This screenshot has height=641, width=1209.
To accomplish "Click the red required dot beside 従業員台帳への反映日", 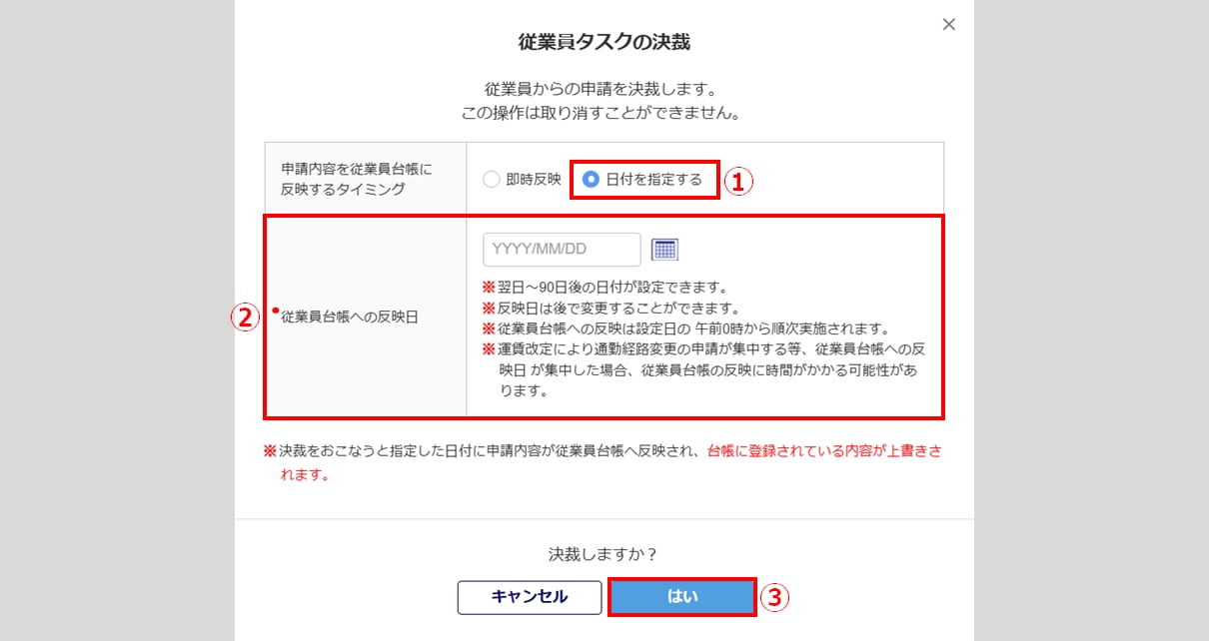I will pos(275,310).
